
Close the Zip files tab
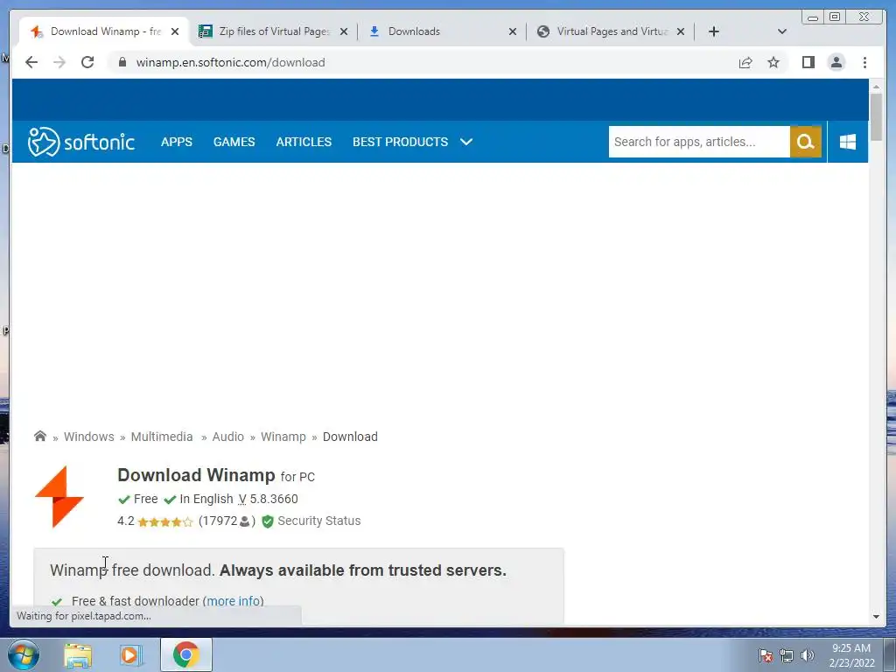(343, 31)
